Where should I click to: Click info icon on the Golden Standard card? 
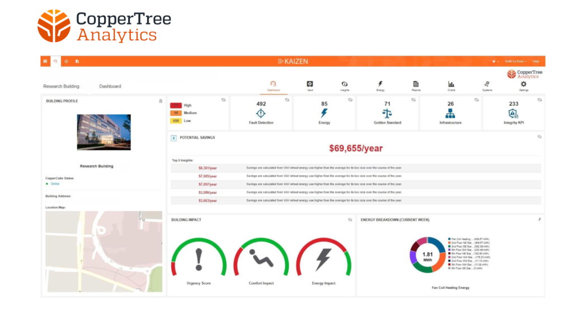[x=414, y=100]
